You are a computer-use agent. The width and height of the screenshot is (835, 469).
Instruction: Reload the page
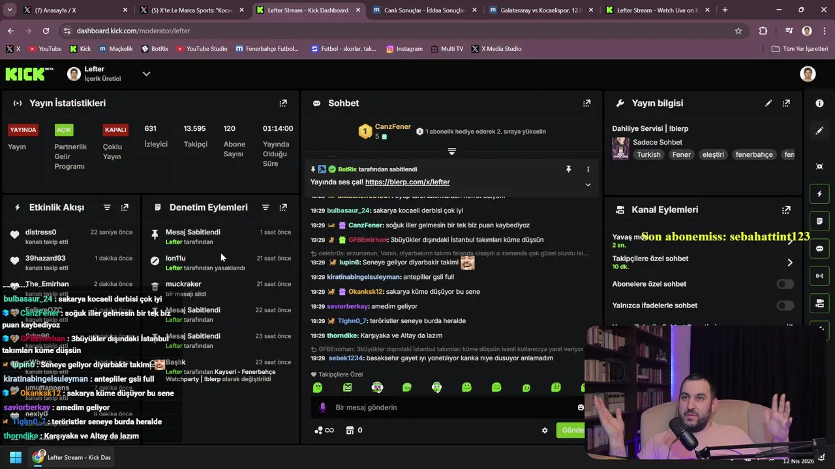[46, 31]
